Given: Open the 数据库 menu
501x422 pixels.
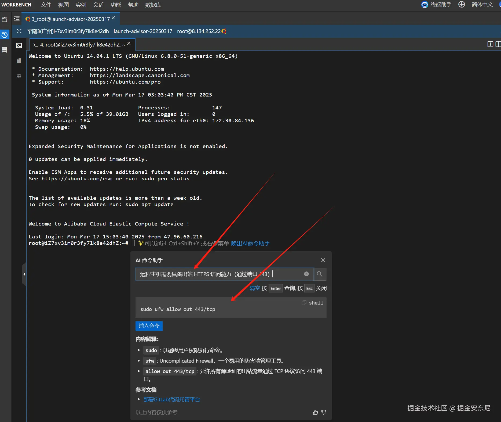Looking at the screenshot, I should (153, 5).
